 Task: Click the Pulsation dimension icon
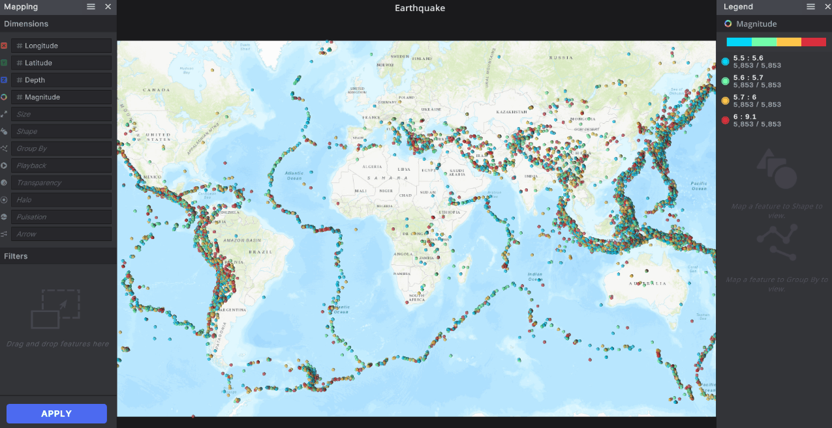4,217
